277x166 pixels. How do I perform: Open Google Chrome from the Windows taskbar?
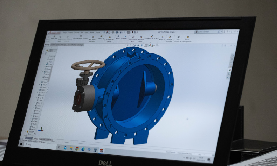[77, 148]
